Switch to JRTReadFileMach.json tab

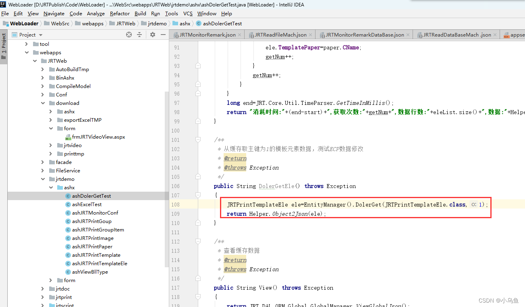point(280,35)
